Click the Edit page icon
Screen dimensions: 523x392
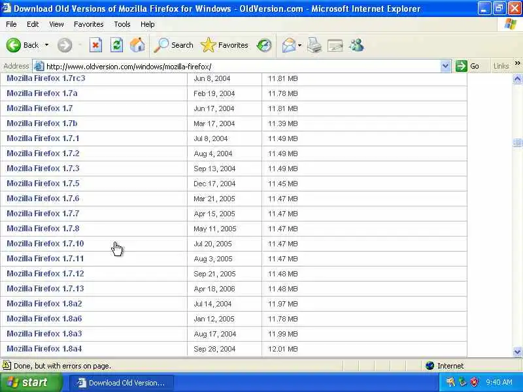[x=335, y=46]
